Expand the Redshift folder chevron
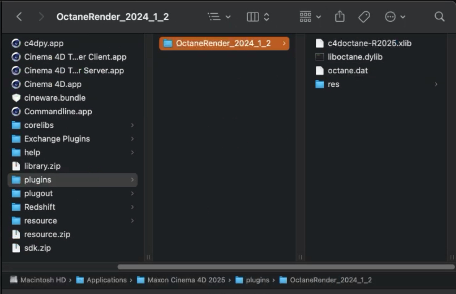Image resolution: width=456 pixels, height=294 pixels. click(x=132, y=207)
